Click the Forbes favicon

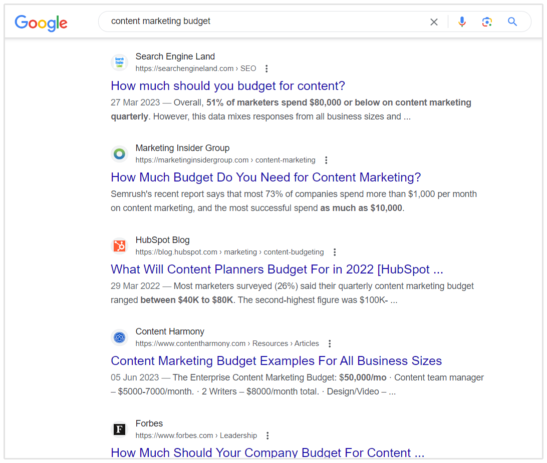[119, 429]
